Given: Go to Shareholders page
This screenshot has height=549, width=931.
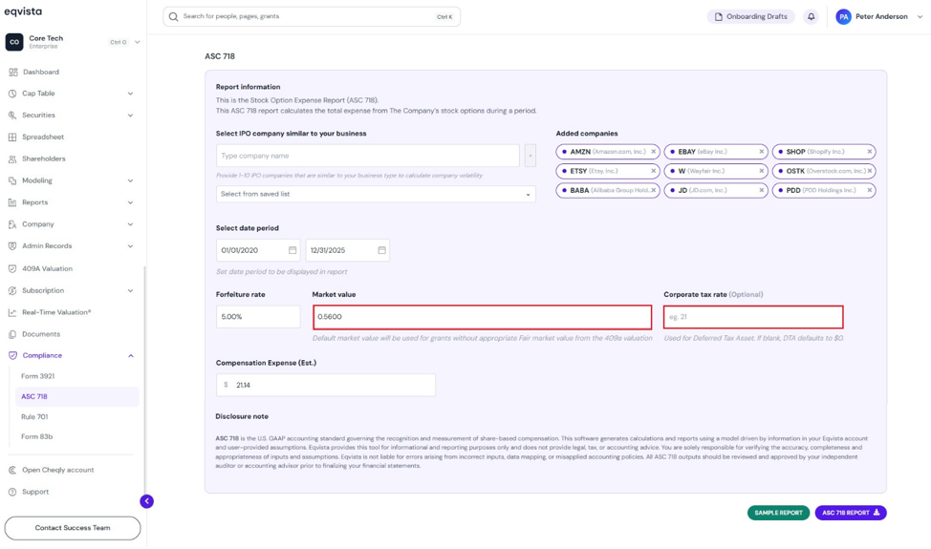Looking at the screenshot, I should tap(44, 158).
